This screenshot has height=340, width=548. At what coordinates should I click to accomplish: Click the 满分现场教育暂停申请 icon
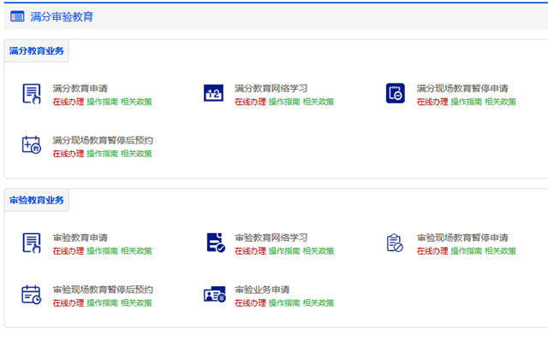(x=396, y=93)
